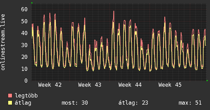The height and width of the screenshot is (110, 210).
Task: Click the 'most: 30' current value
Action: 75,103
